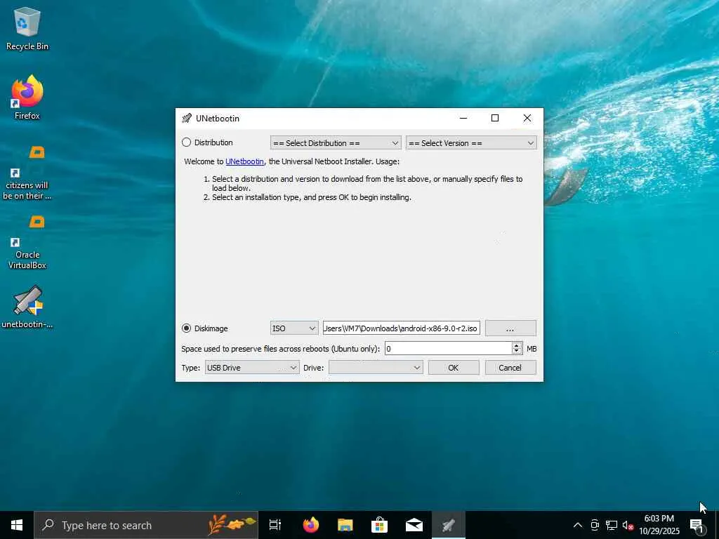The image size is (719, 539).
Task: Maximize the UNetbootin window
Action: tap(495, 118)
